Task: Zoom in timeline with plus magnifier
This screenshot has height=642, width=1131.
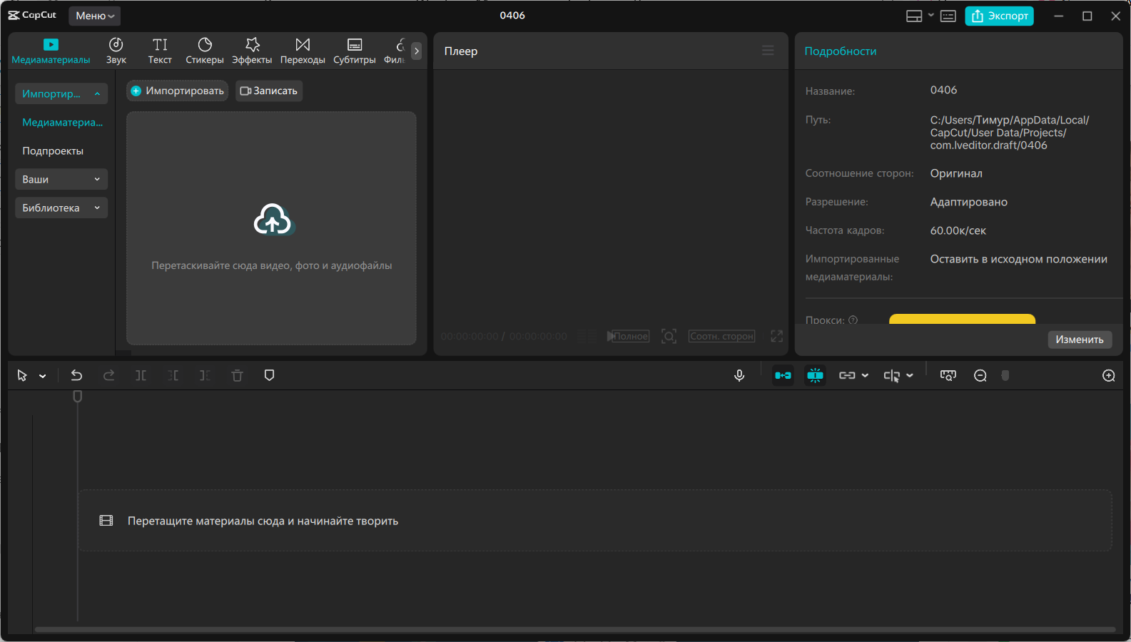Action: point(1108,375)
